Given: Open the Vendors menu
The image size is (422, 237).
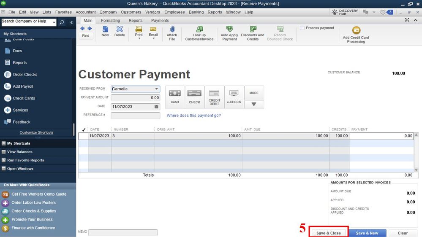Looking at the screenshot, I should pyautogui.click(x=152, y=12).
